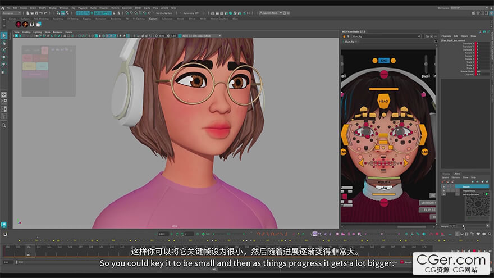This screenshot has height=278, width=494.
Task: Click the blue EYE picker button
Action: point(384,60)
